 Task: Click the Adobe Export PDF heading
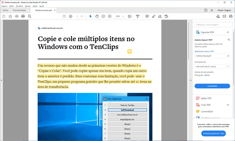coord(204,40)
